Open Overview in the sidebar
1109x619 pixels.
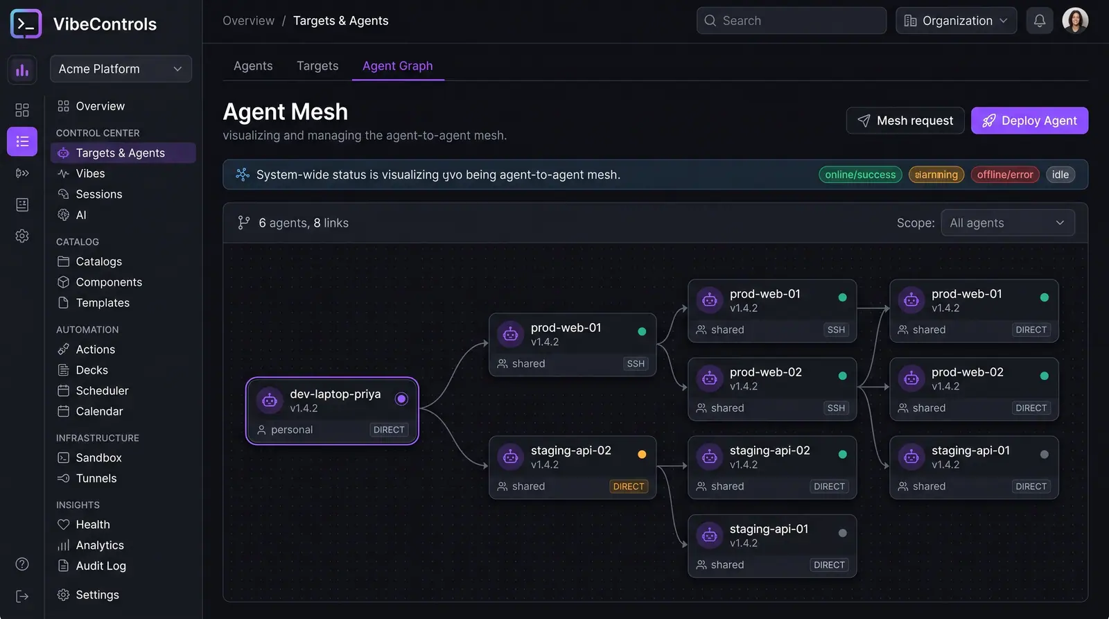coord(123,106)
